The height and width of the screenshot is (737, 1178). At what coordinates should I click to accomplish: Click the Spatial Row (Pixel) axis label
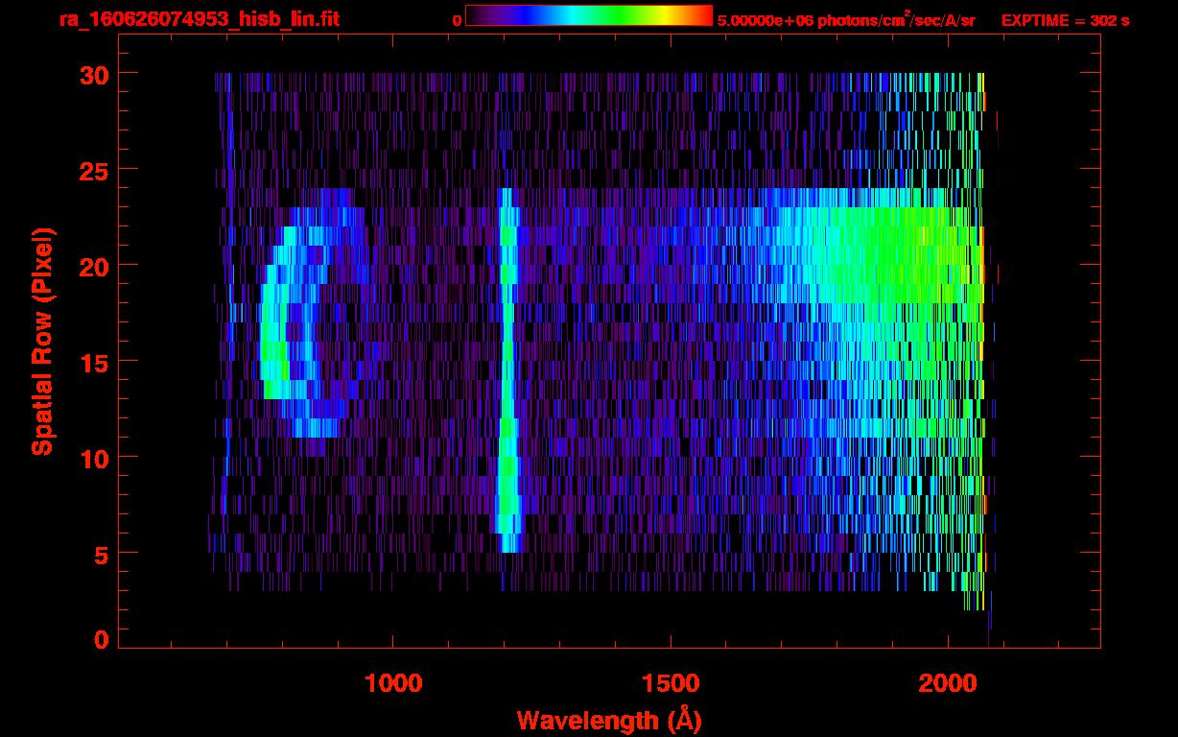pos(42,342)
